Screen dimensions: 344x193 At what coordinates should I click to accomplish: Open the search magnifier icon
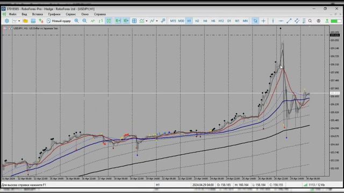tap(310, 21)
